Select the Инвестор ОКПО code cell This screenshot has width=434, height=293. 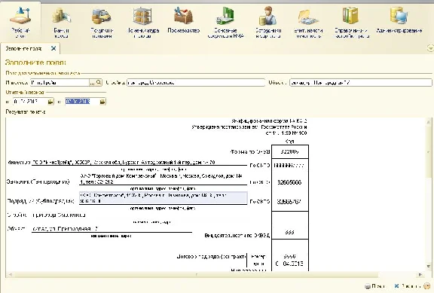coord(290,166)
